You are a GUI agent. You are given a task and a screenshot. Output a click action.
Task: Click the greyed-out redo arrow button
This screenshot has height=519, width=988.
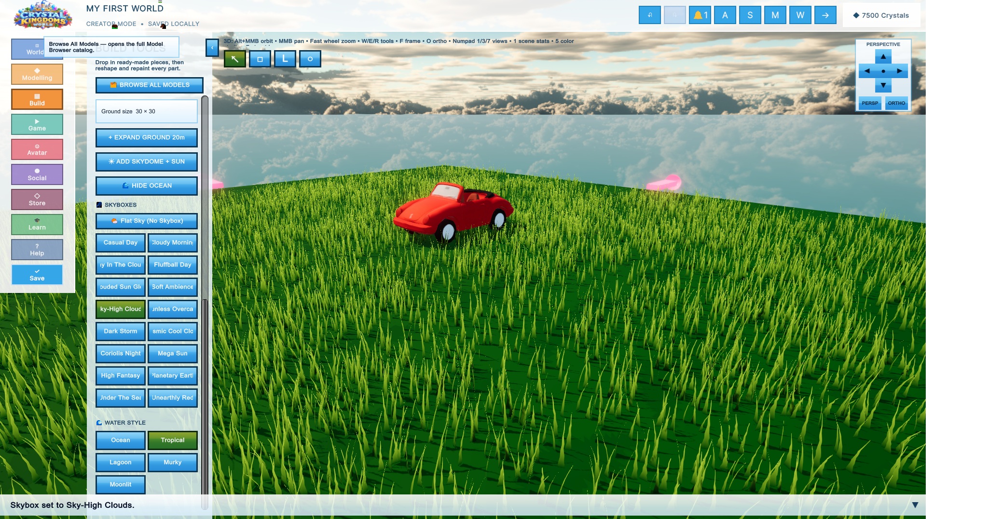click(x=675, y=15)
